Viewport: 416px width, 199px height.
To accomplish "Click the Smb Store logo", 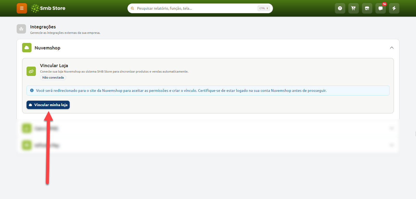I will [x=48, y=8].
